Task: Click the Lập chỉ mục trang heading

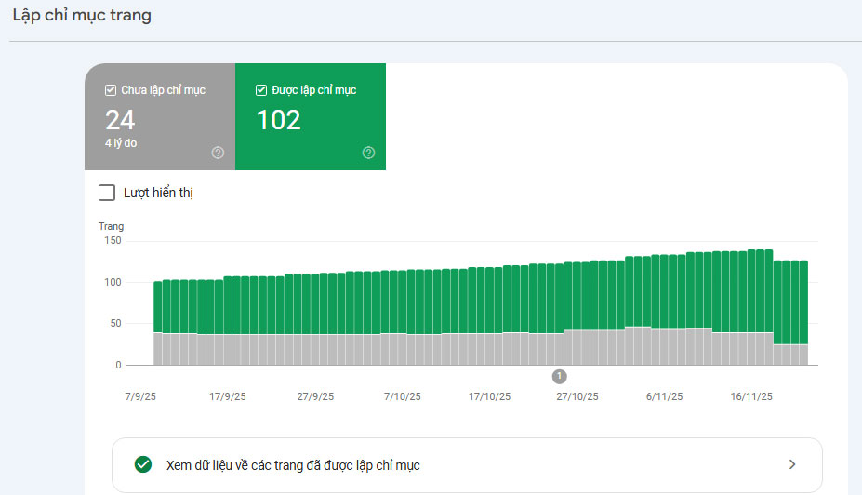Action: pyautogui.click(x=82, y=16)
